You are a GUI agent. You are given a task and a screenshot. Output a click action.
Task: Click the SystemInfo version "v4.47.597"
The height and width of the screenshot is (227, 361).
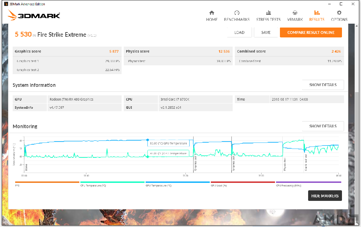(x=57, y=107)
